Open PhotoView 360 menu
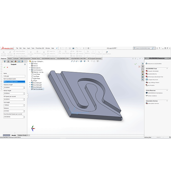 40,48
